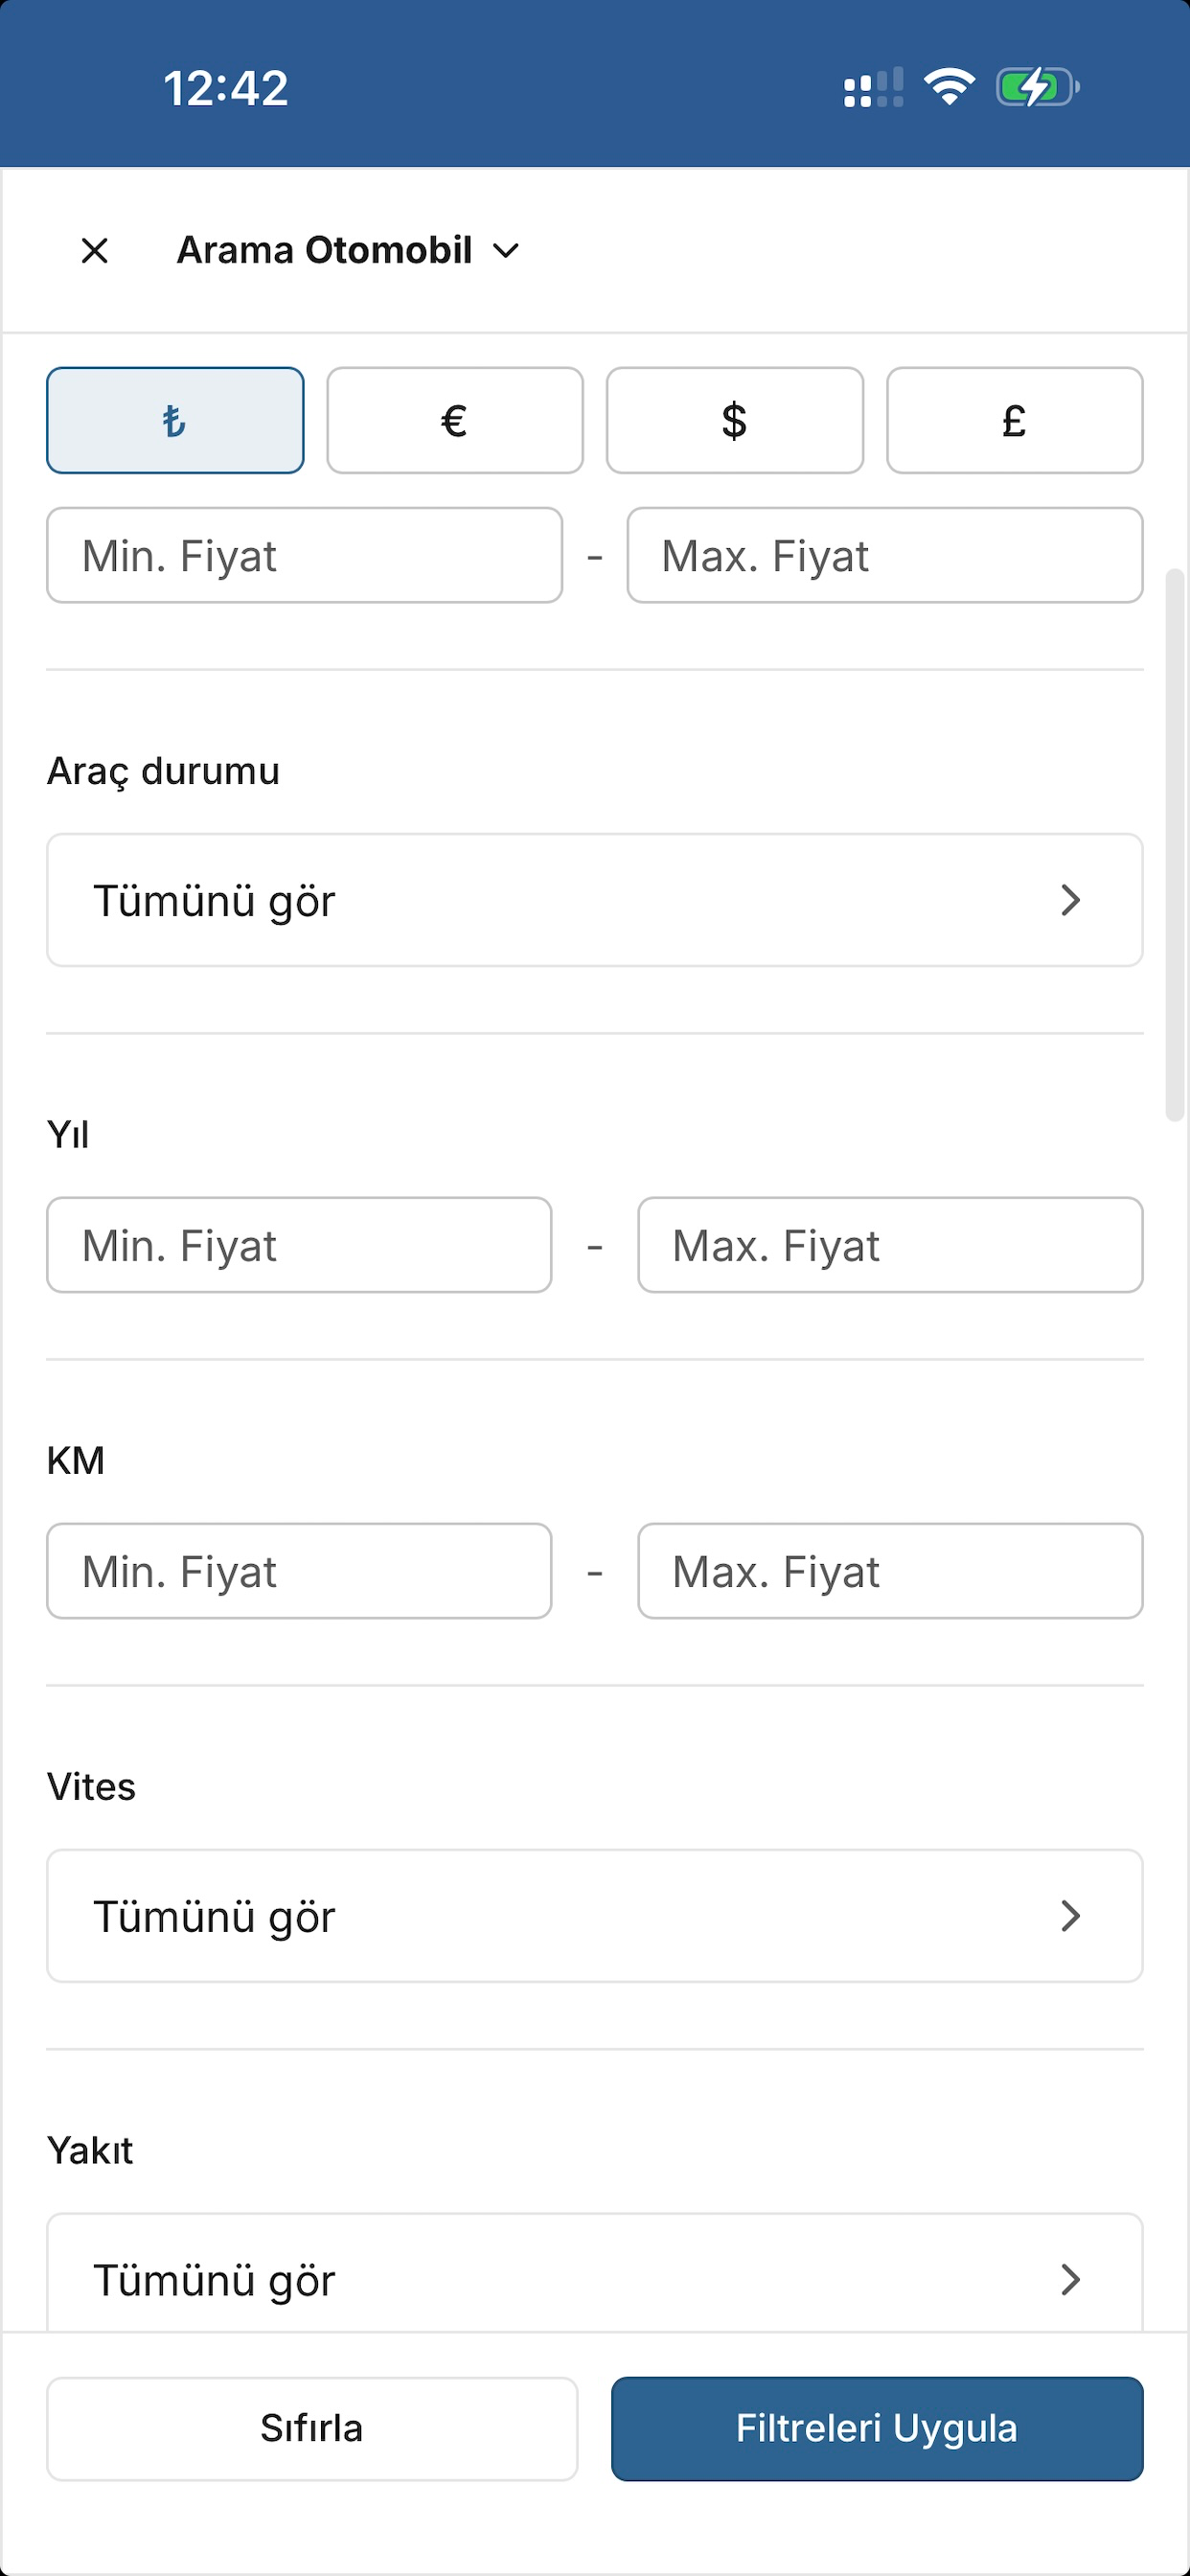
Task: Tap chevron arrow in Yakıt row
Action: coord(1070,2280)
